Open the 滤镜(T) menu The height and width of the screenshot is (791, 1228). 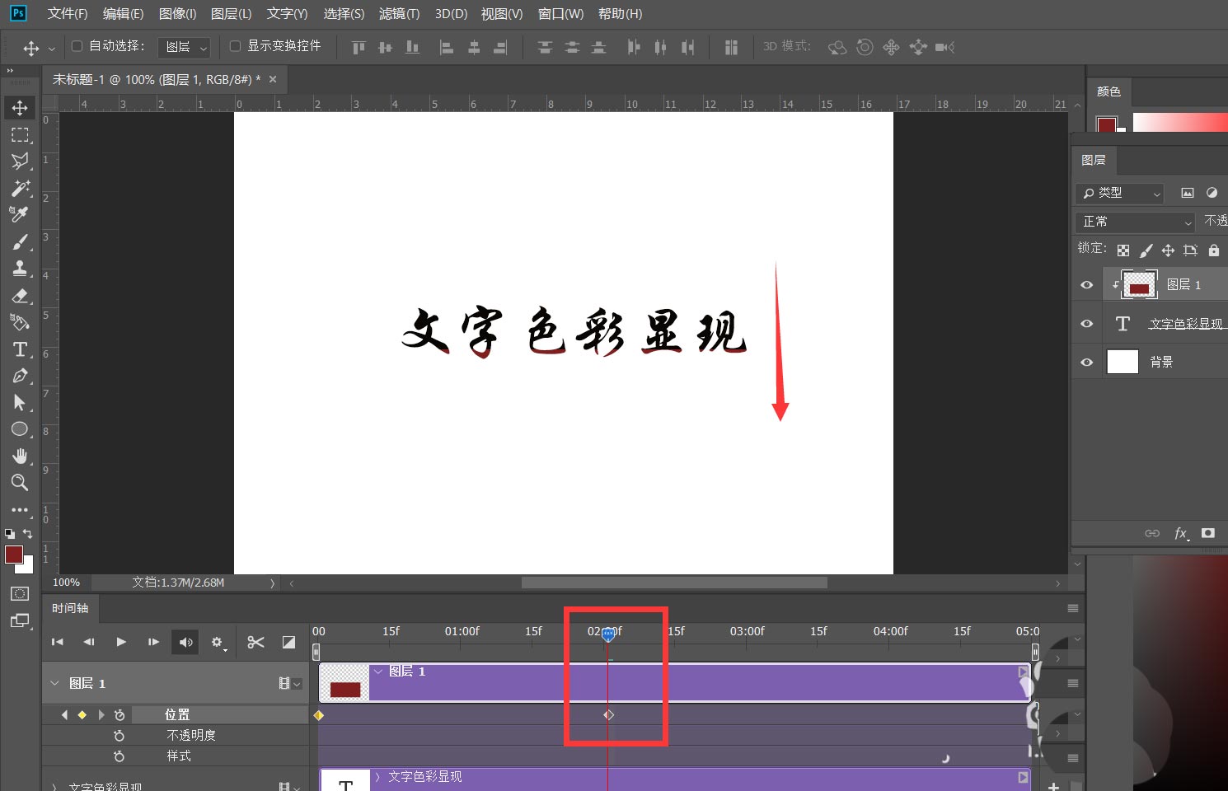point(399,14)
